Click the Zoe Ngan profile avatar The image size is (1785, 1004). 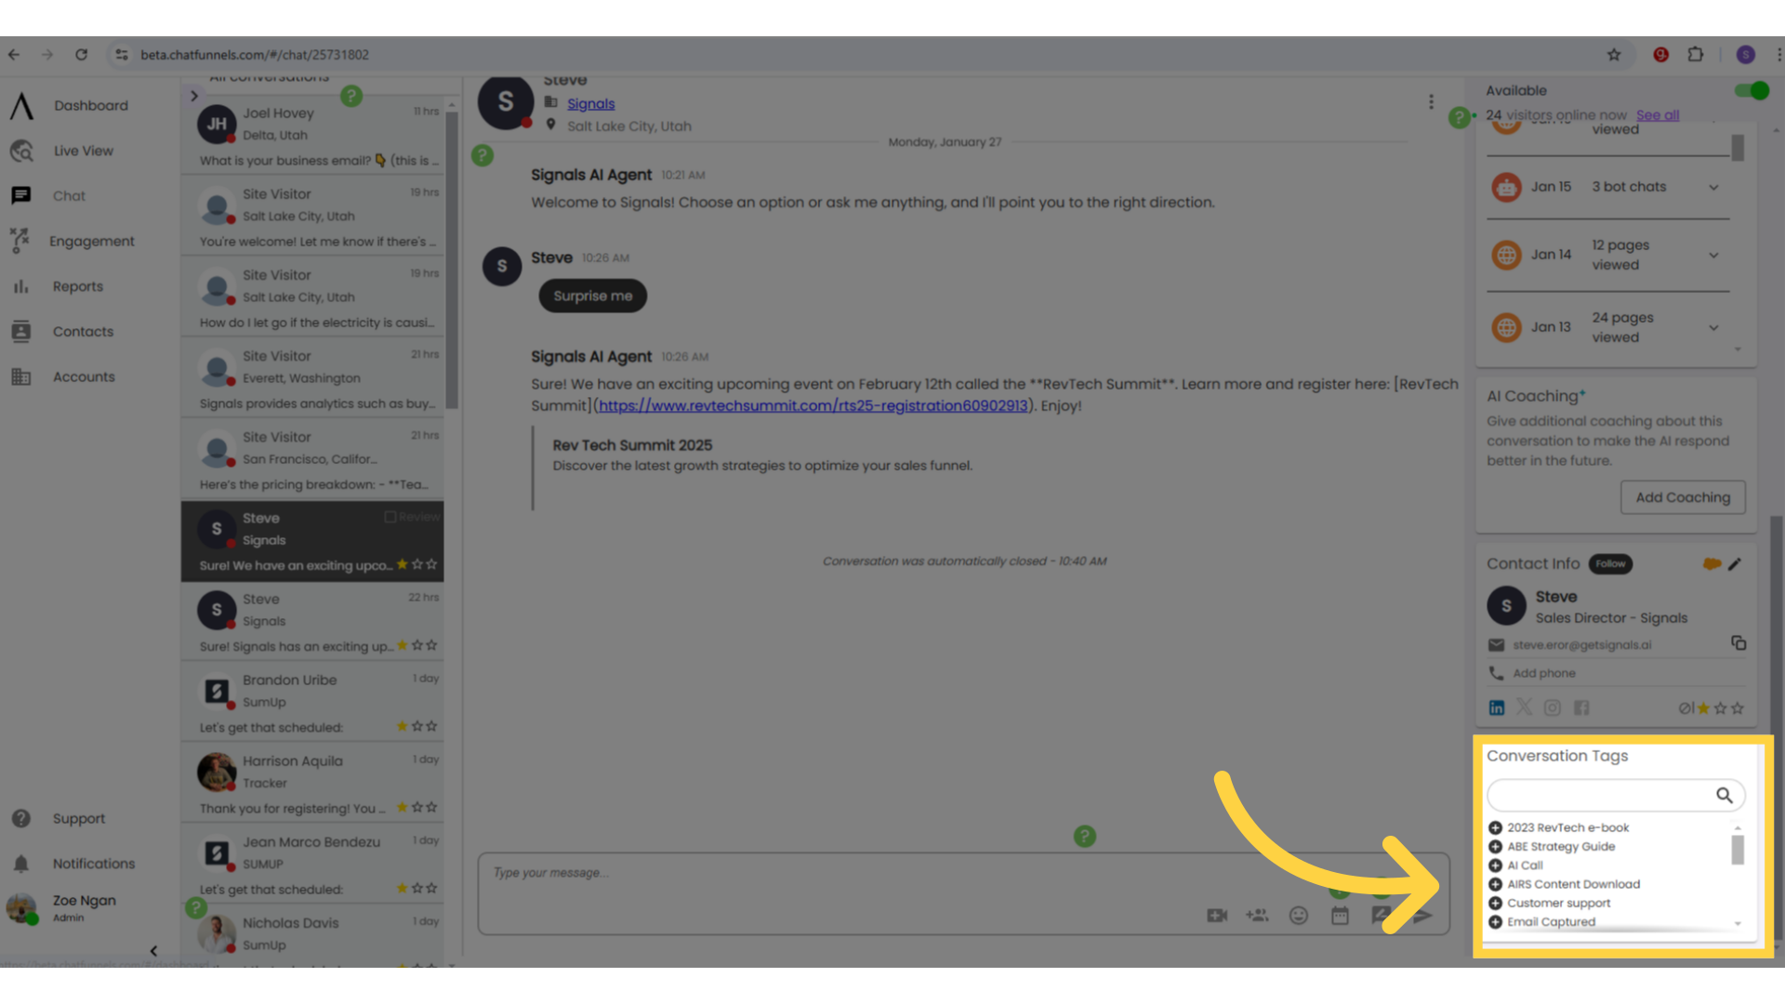[21, 907]
